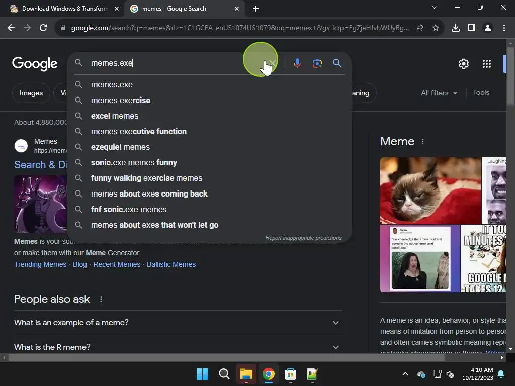515x386 pixels.
Task: Choose suggestion 'memes exercise'
Action: point(209,101)
